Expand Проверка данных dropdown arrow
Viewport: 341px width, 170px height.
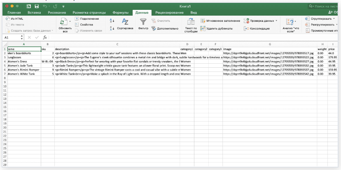[276, 21]
